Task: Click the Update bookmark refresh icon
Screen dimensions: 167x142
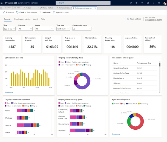Action: coord(54,12)
